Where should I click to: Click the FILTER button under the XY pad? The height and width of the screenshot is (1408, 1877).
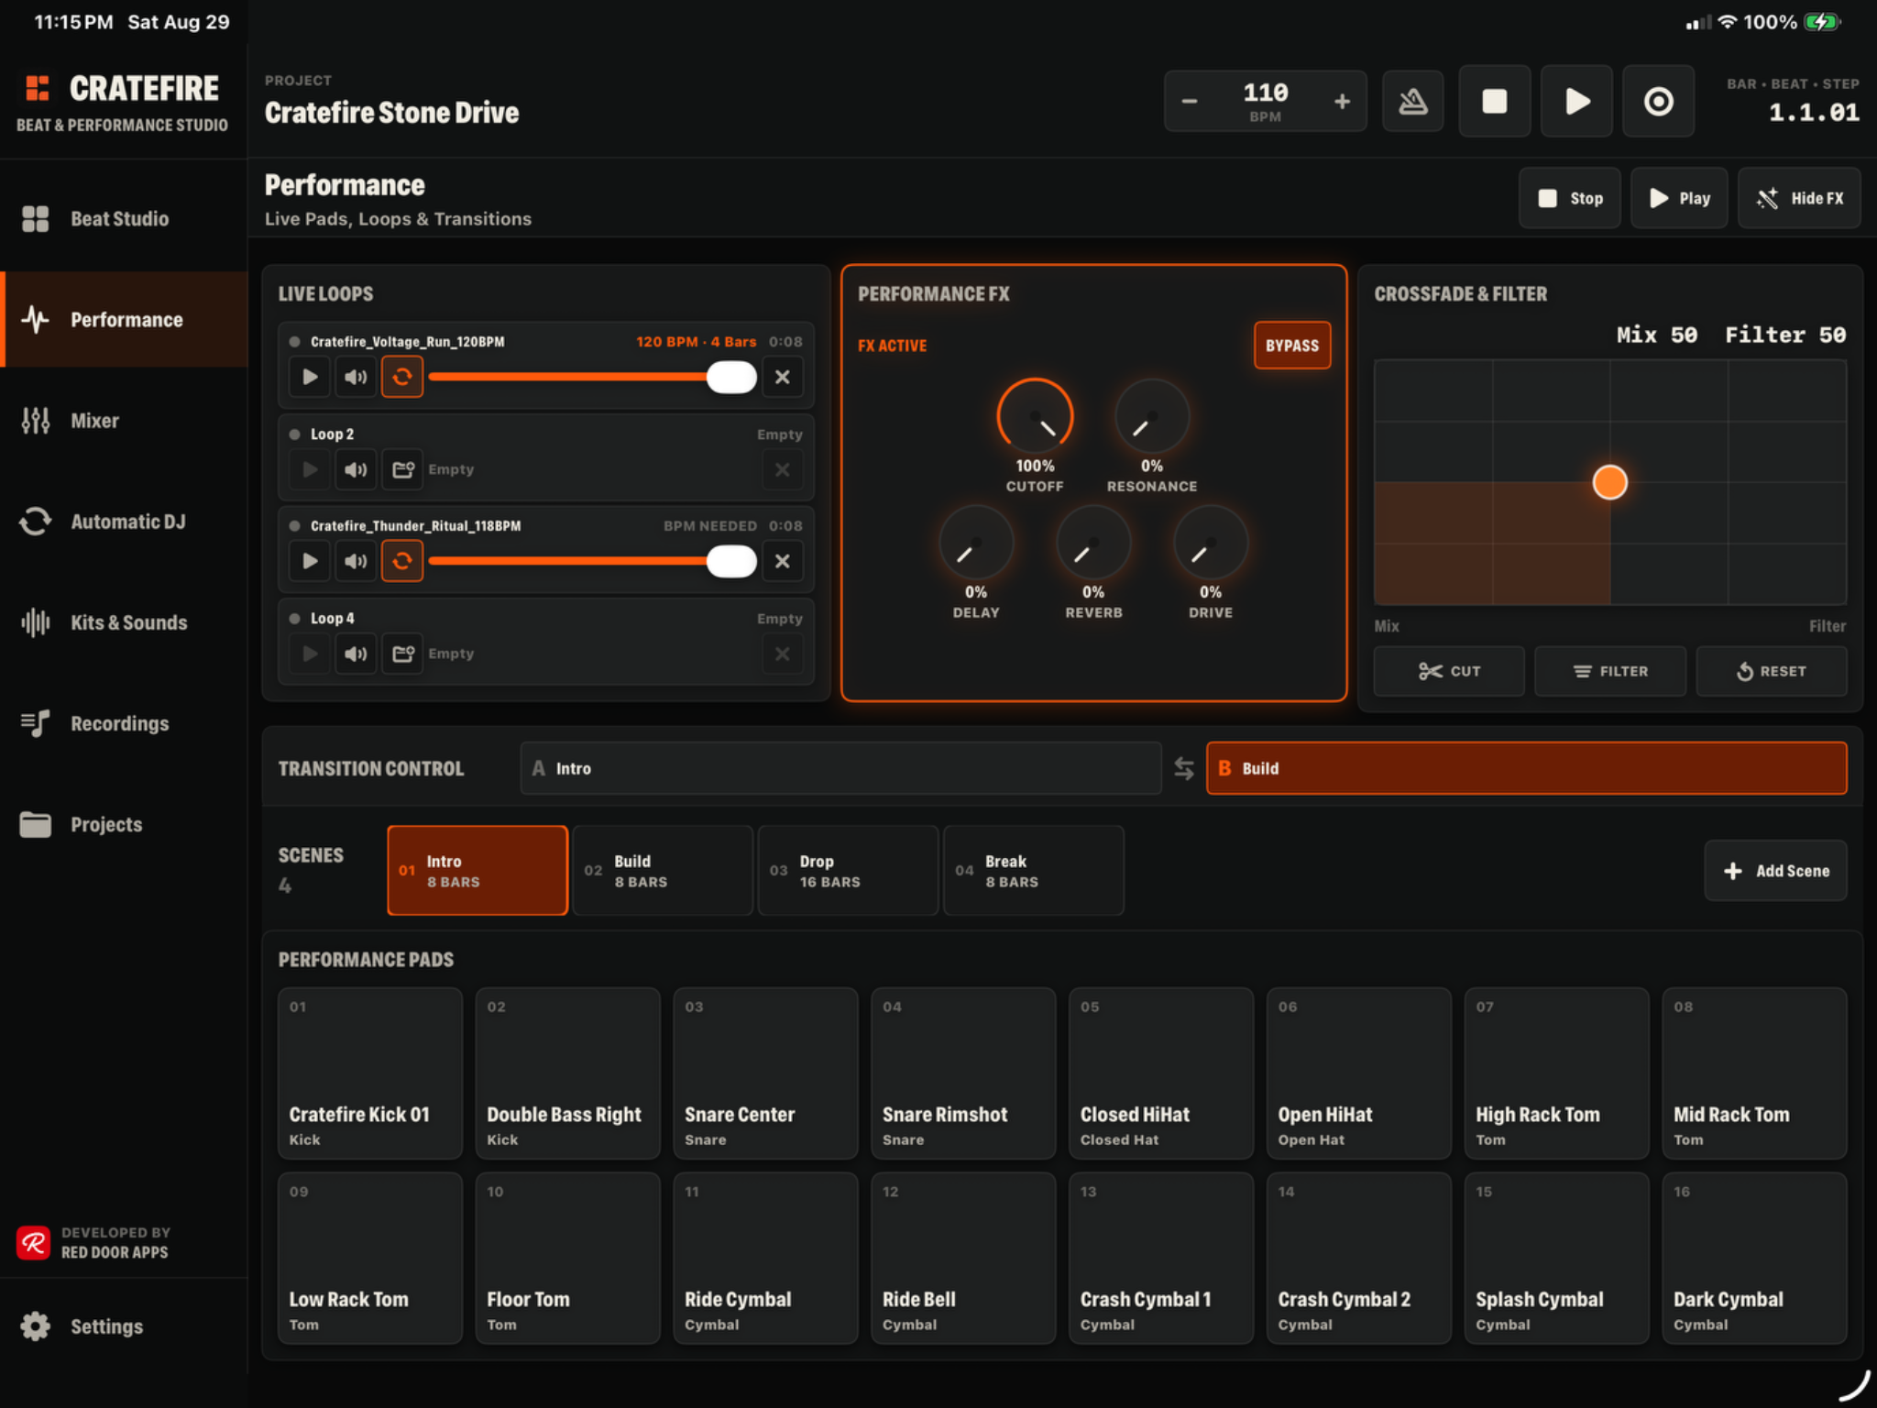(x=1610, y=671)
